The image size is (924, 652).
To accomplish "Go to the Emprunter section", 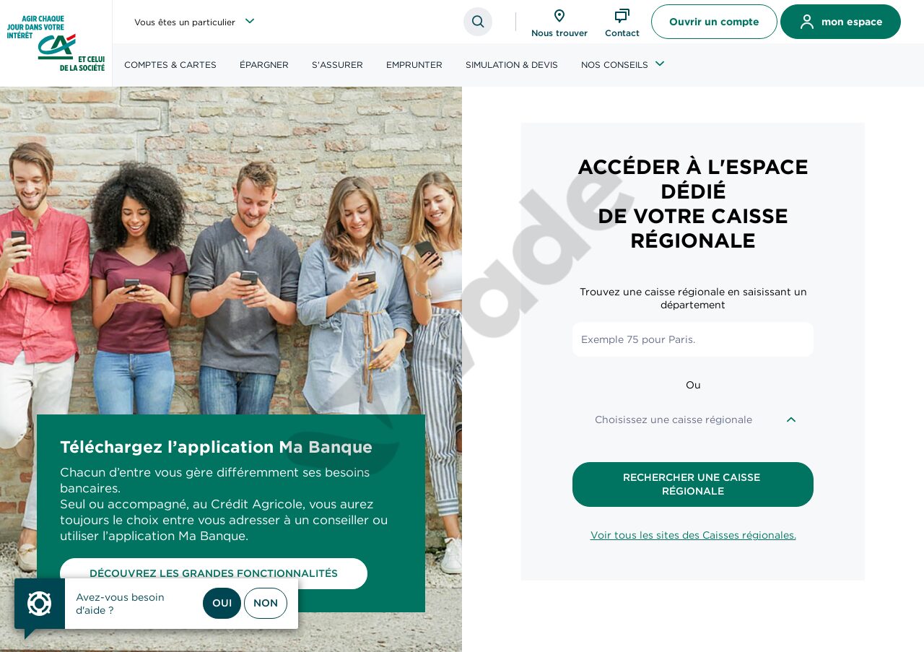I will point(414,65).
